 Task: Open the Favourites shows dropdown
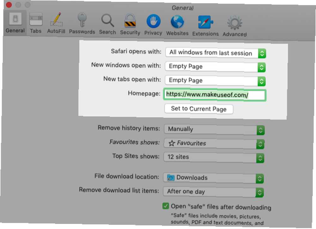click(x=214, y=144)
